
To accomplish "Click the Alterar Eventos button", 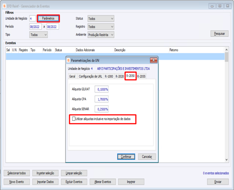I will point(103,182).
